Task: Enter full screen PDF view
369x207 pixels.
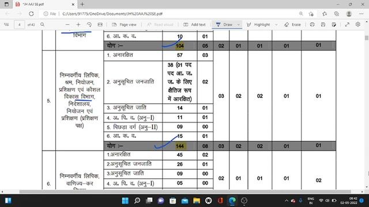Action: pos(347,24)
